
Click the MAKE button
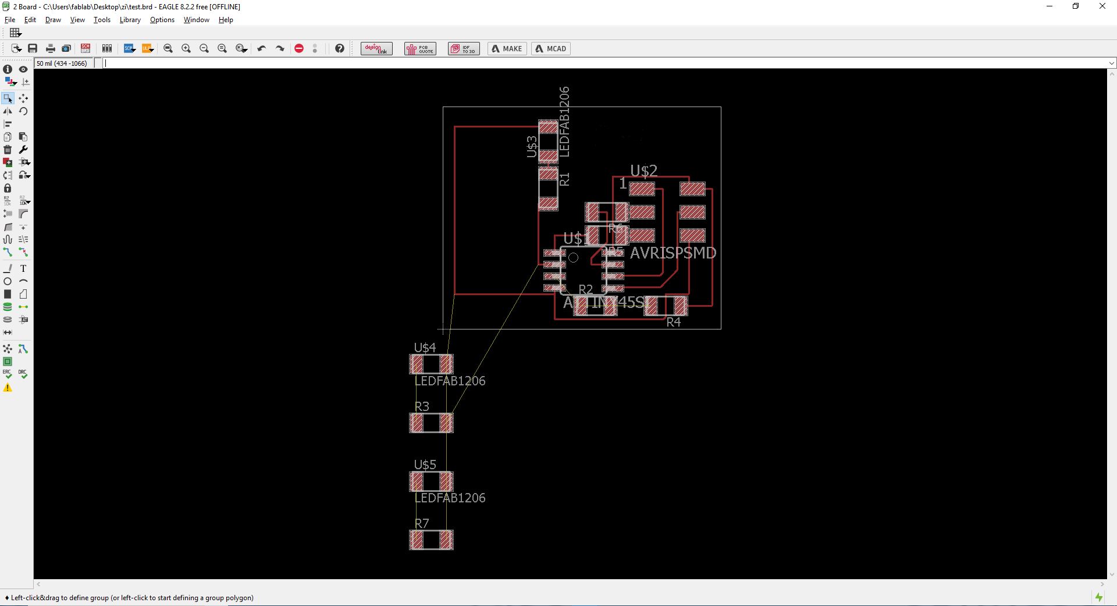tap(507, 49)
